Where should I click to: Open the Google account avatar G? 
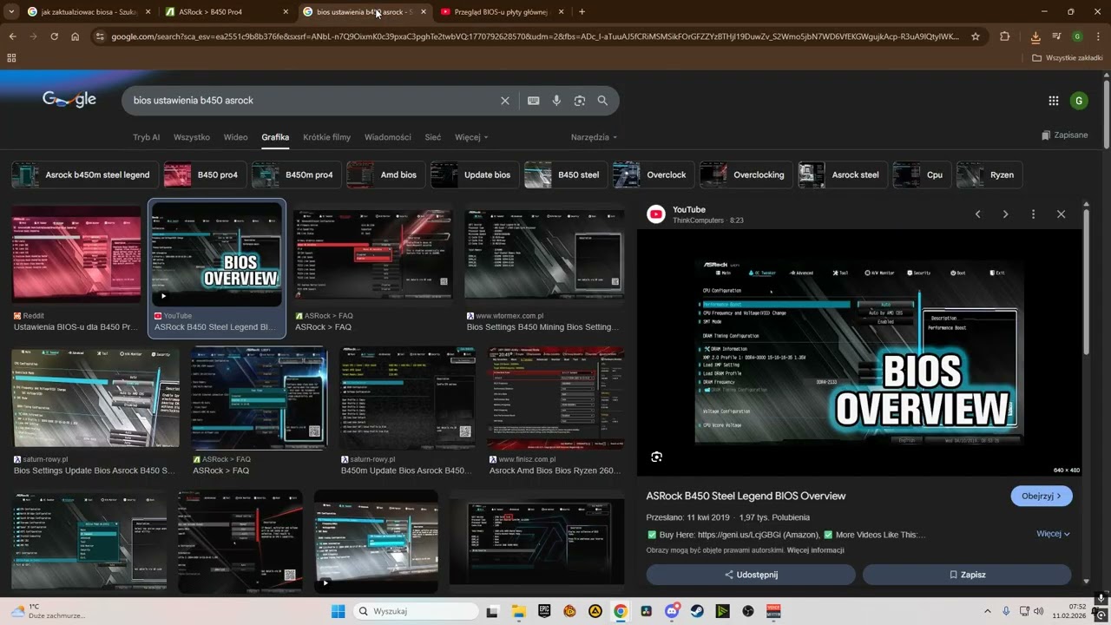(x=1079, y=101)
